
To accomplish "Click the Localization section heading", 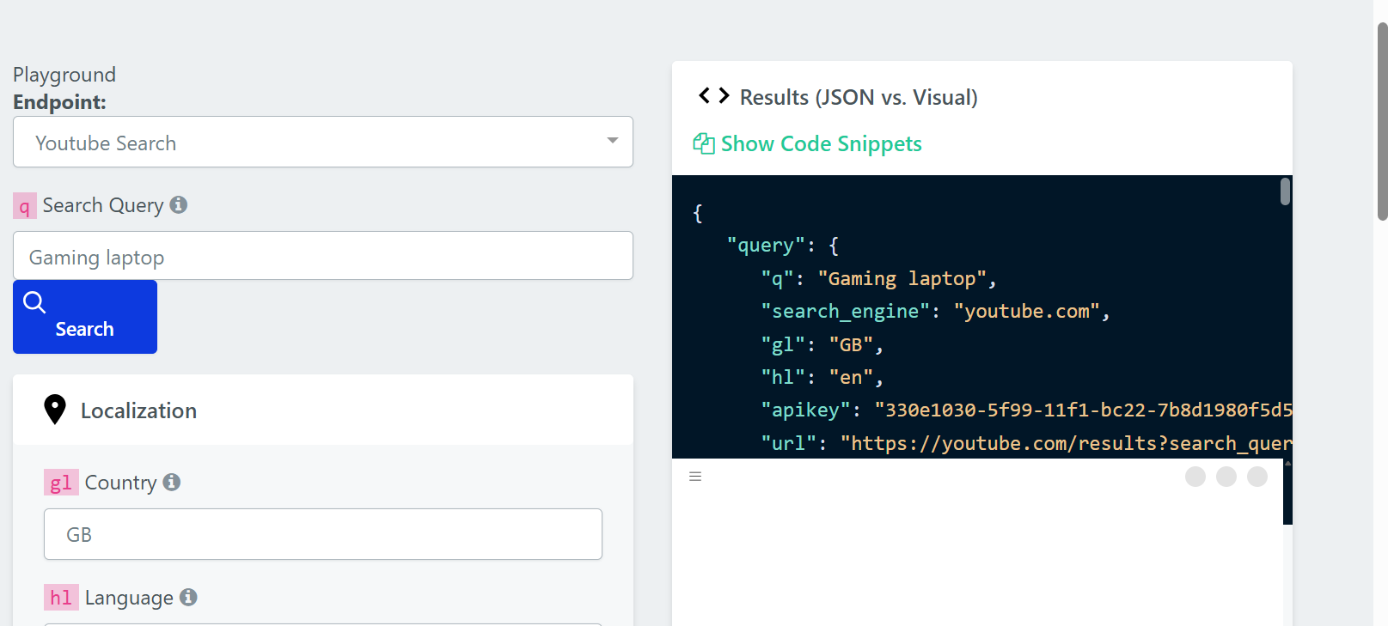I will 138,410.
